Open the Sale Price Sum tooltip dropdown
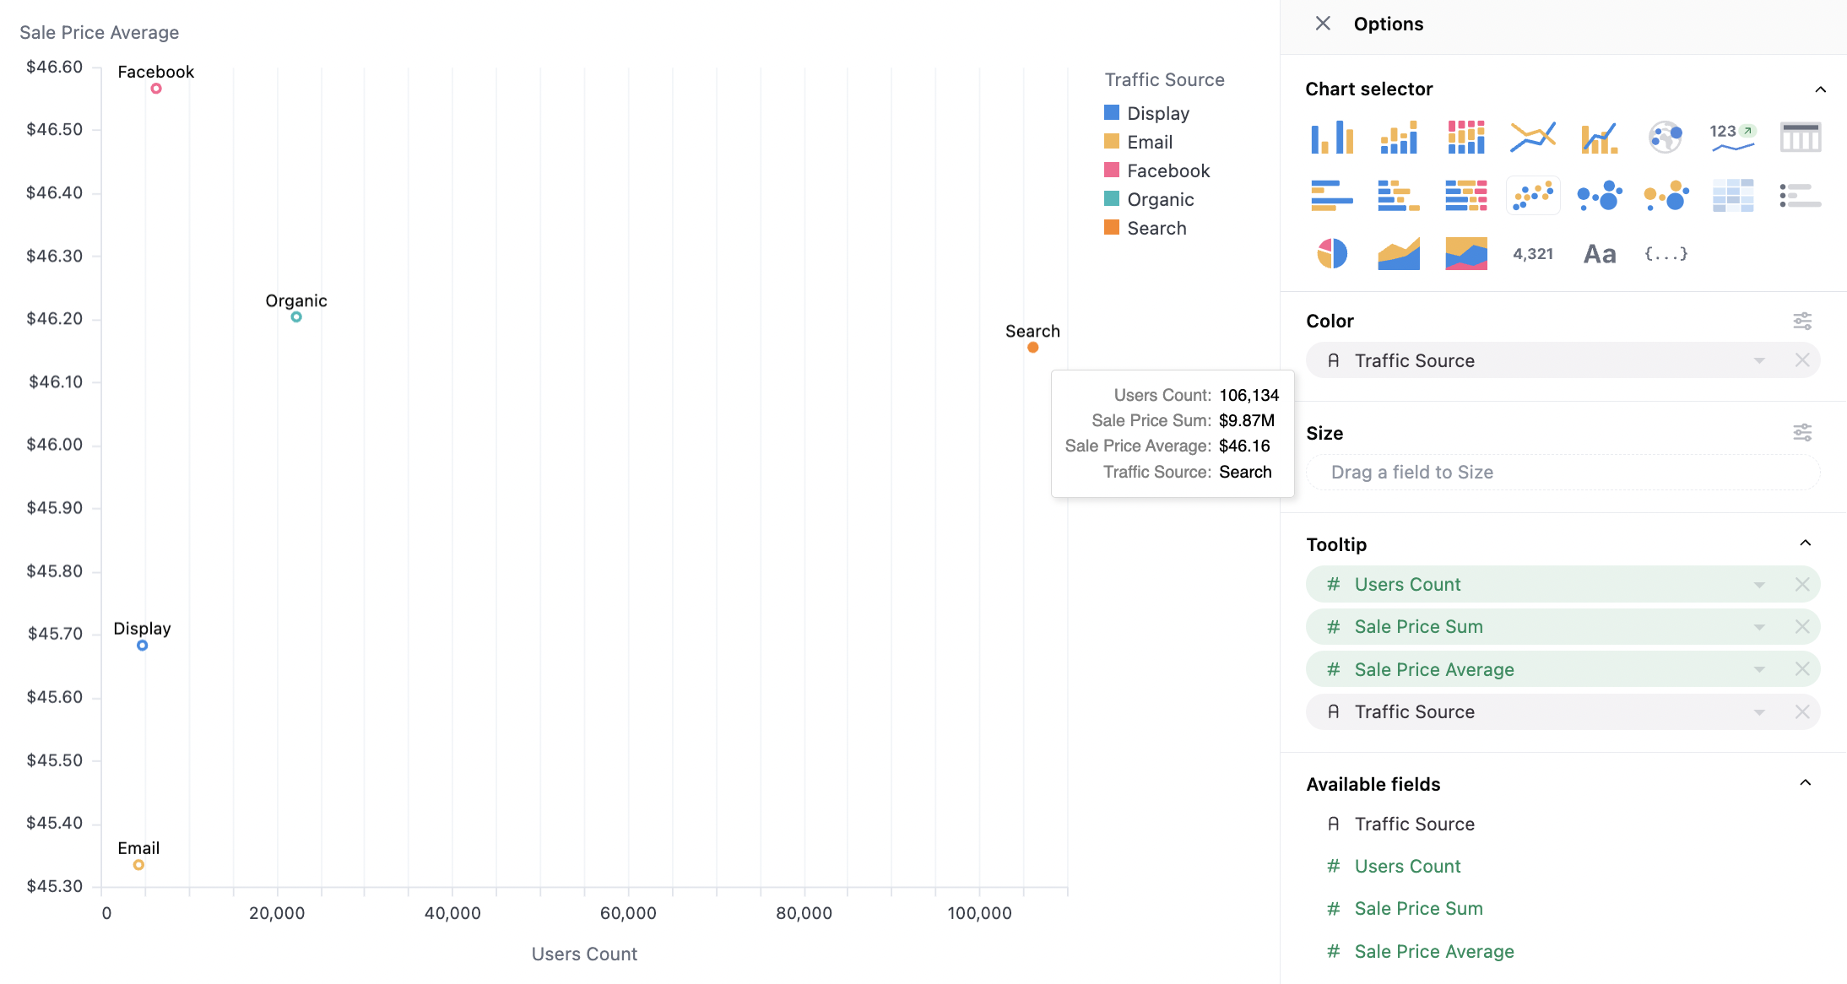 pyautogui.click(x=1759, y=627)
